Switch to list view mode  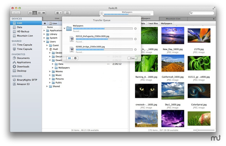[x=35, y=13]
